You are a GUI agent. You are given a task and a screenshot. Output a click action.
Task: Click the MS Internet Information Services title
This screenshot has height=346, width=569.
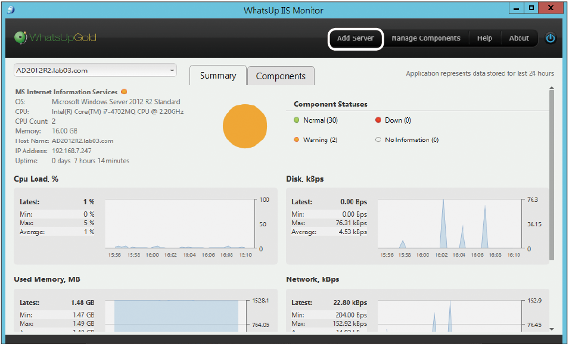tap(66, 92)
